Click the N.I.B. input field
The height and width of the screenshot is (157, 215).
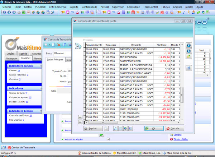[x=69, y=76]
